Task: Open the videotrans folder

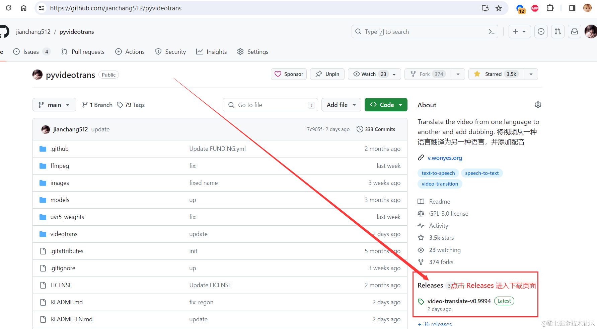Action: [x=64, y=234]
